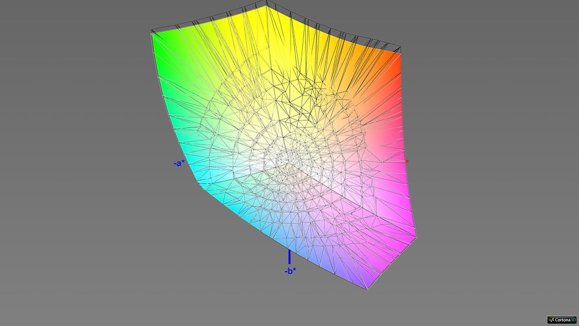
Task: Click the 3D color gamut model
Action: pyautogui.click(x=284, y=146)
